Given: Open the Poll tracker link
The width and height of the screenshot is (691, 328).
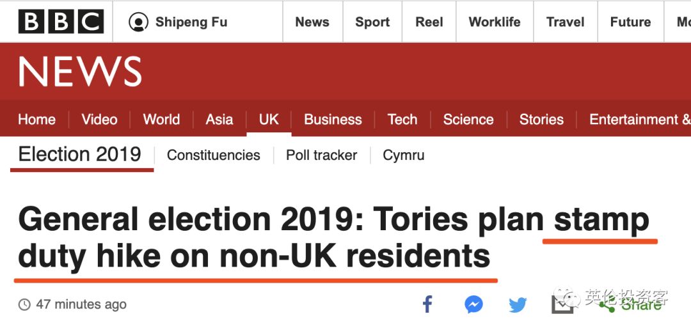Looking at the screenshot, I should 321,155.
